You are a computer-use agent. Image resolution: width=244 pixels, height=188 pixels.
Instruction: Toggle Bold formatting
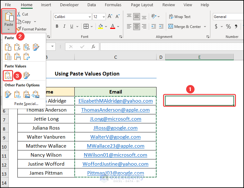58,26
